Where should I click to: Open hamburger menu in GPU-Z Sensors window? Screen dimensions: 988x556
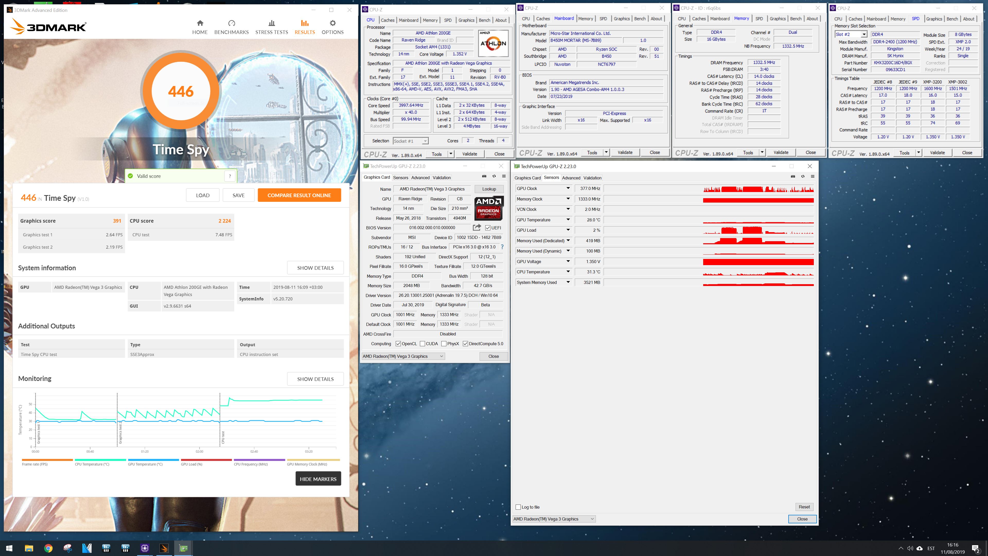coord(812,177)
